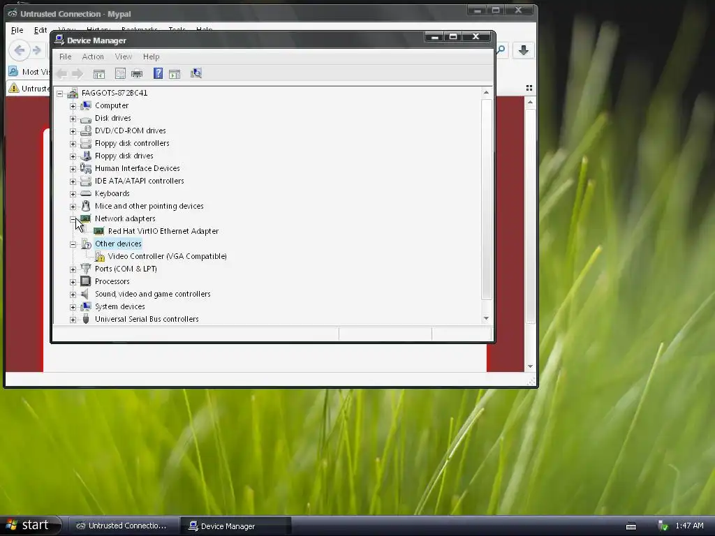715x536 pixels.
Task: Click the Device Manager scroll up arrow
Action: [486, 93]
